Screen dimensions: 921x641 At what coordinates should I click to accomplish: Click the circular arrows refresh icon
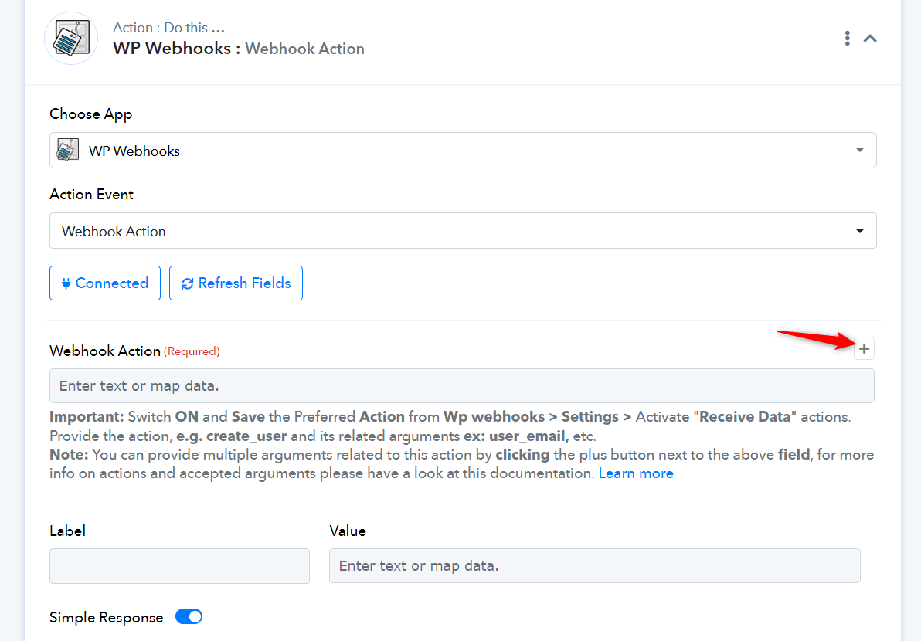coord(188,283)
